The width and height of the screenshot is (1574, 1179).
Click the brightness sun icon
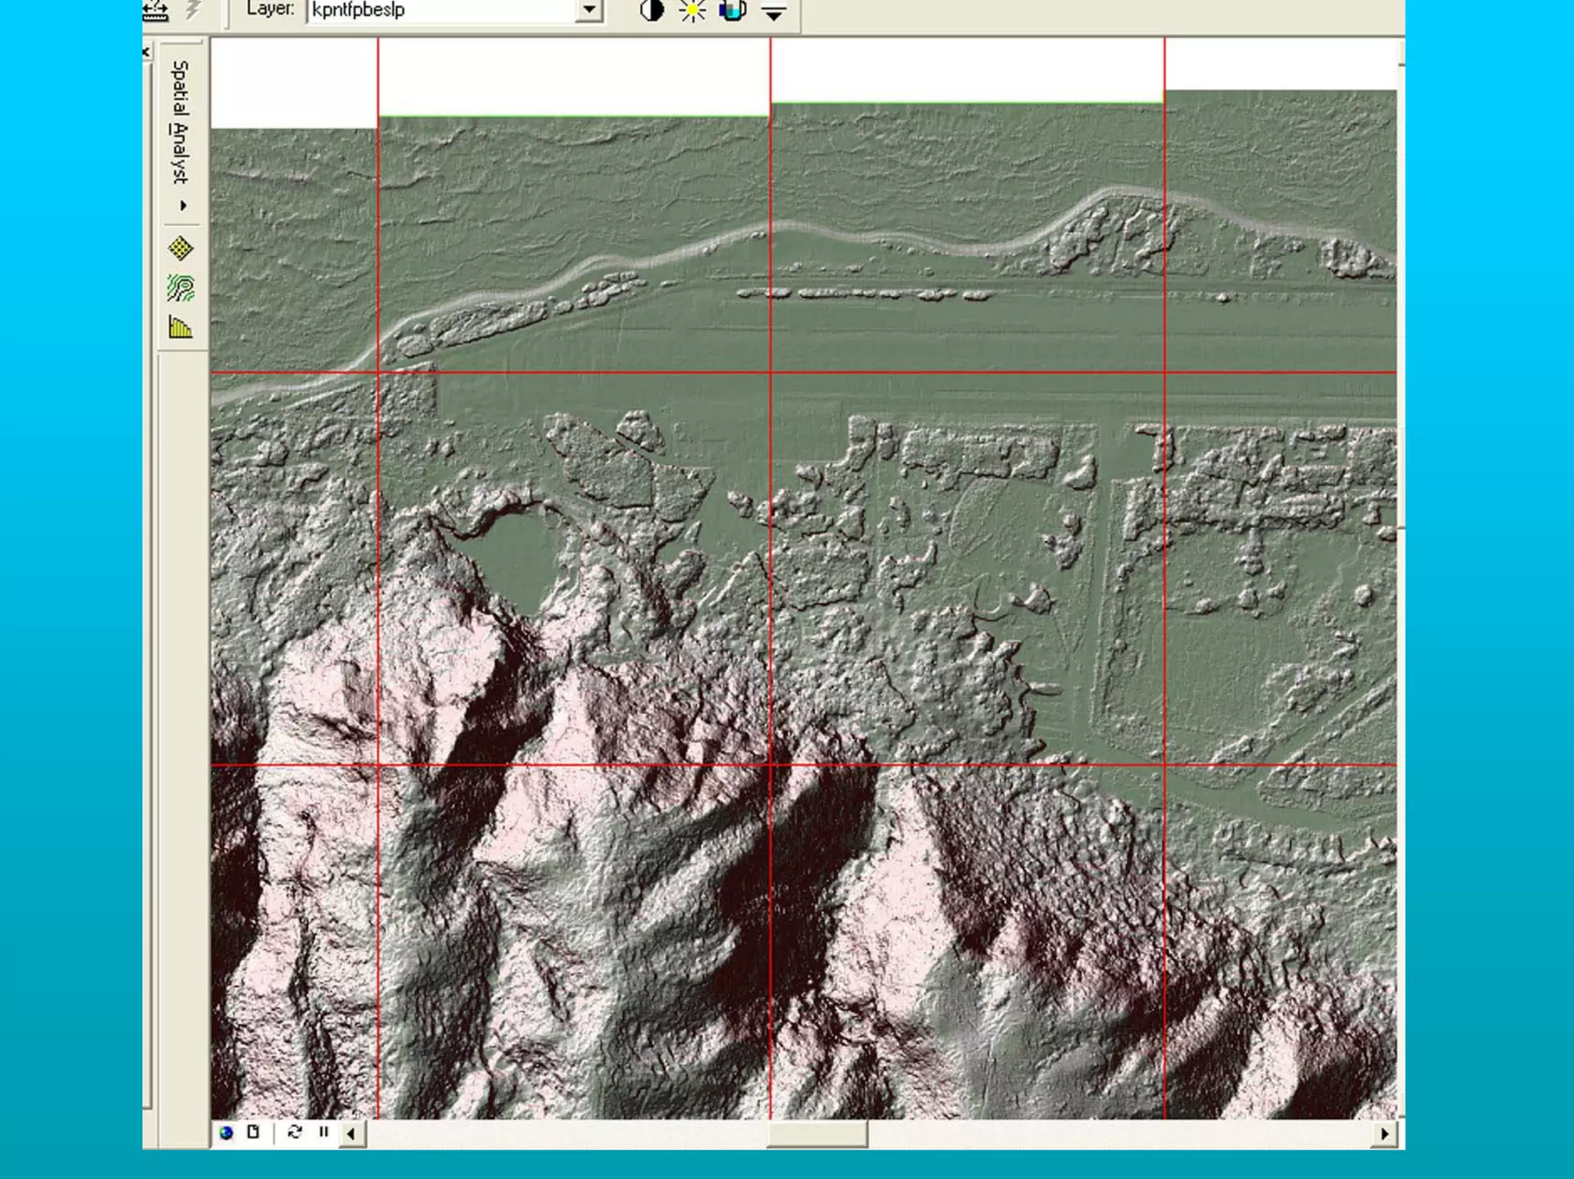point(692,11)
